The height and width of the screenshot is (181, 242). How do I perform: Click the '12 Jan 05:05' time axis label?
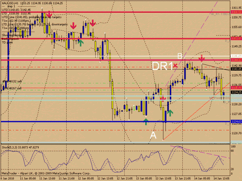pos(86,178)
